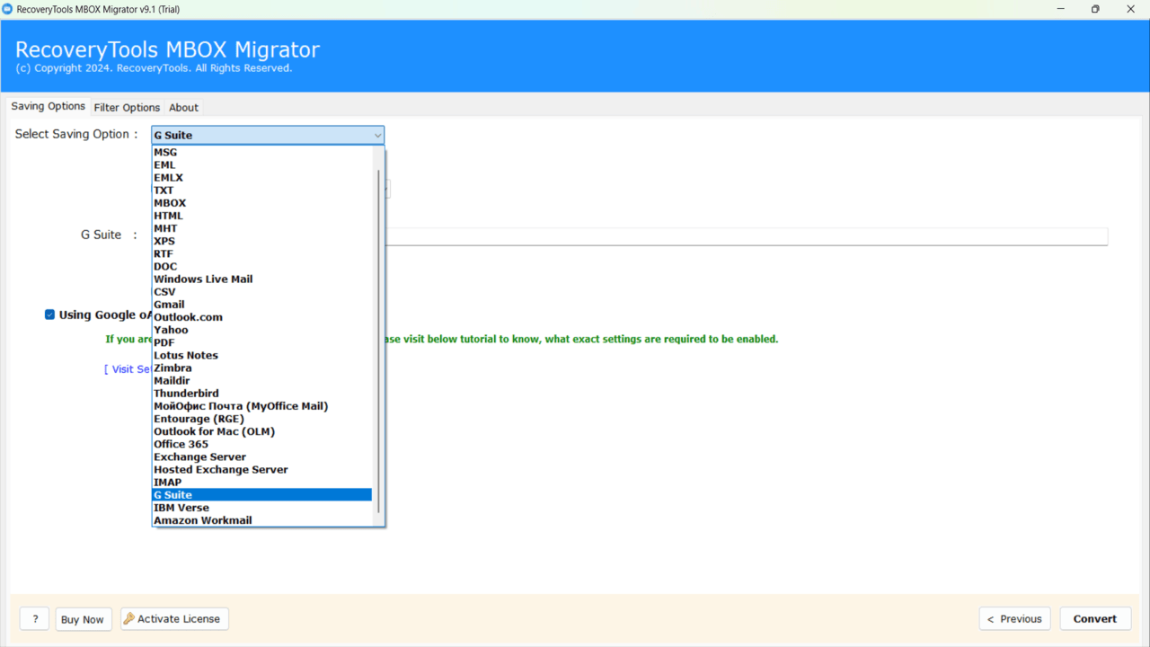Viewport: 1150px width, 647px height.
Task: Choose Exchange Server from the list
Action: pos(261,456)
